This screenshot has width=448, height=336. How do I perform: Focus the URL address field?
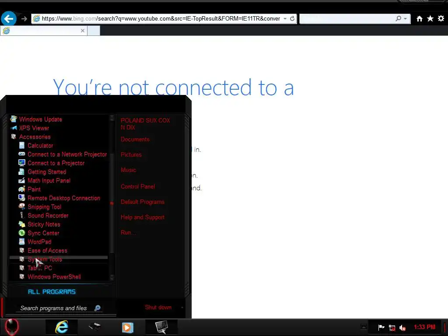[x=161, y=18]
